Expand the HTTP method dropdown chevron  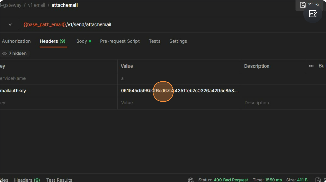[10, 24]
